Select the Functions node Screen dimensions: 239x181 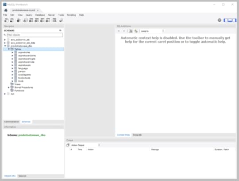[x=19, y=91]
